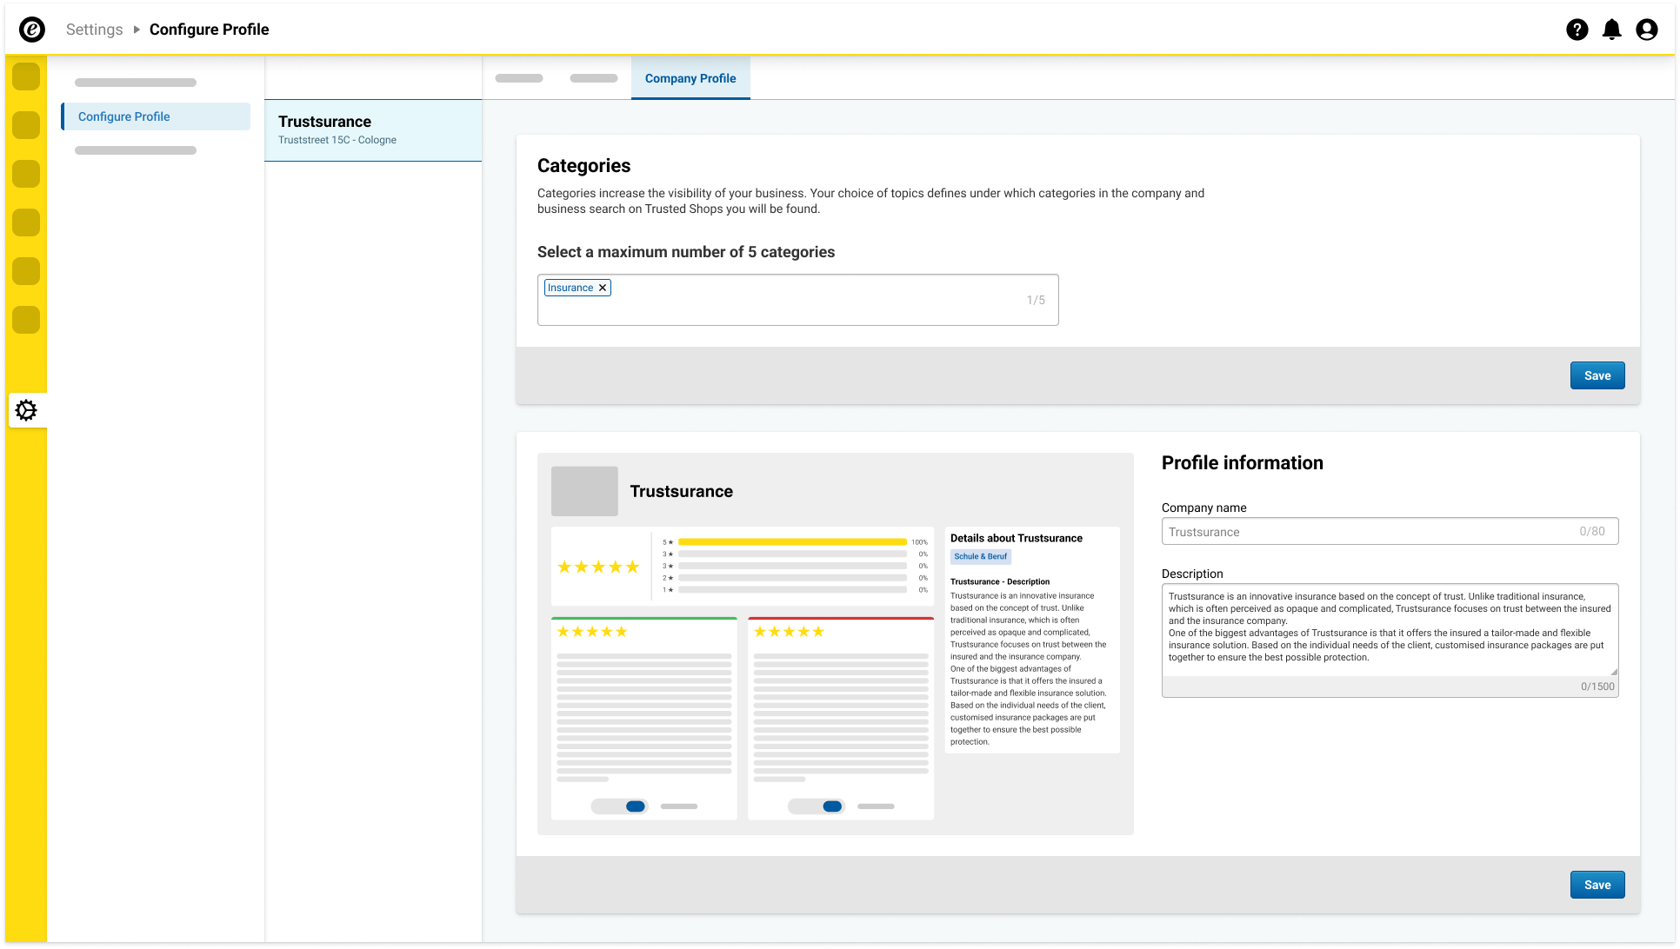
Task: Remove the Insurance category tag
Action: point(603,288)
